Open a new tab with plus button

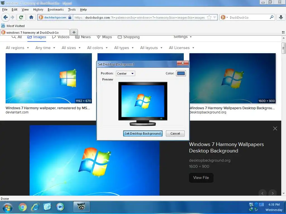pos(74,32)
